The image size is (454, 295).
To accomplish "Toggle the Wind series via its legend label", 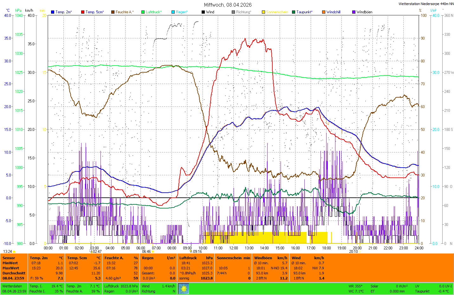I will pyautogui.click(x=210, y=12).
